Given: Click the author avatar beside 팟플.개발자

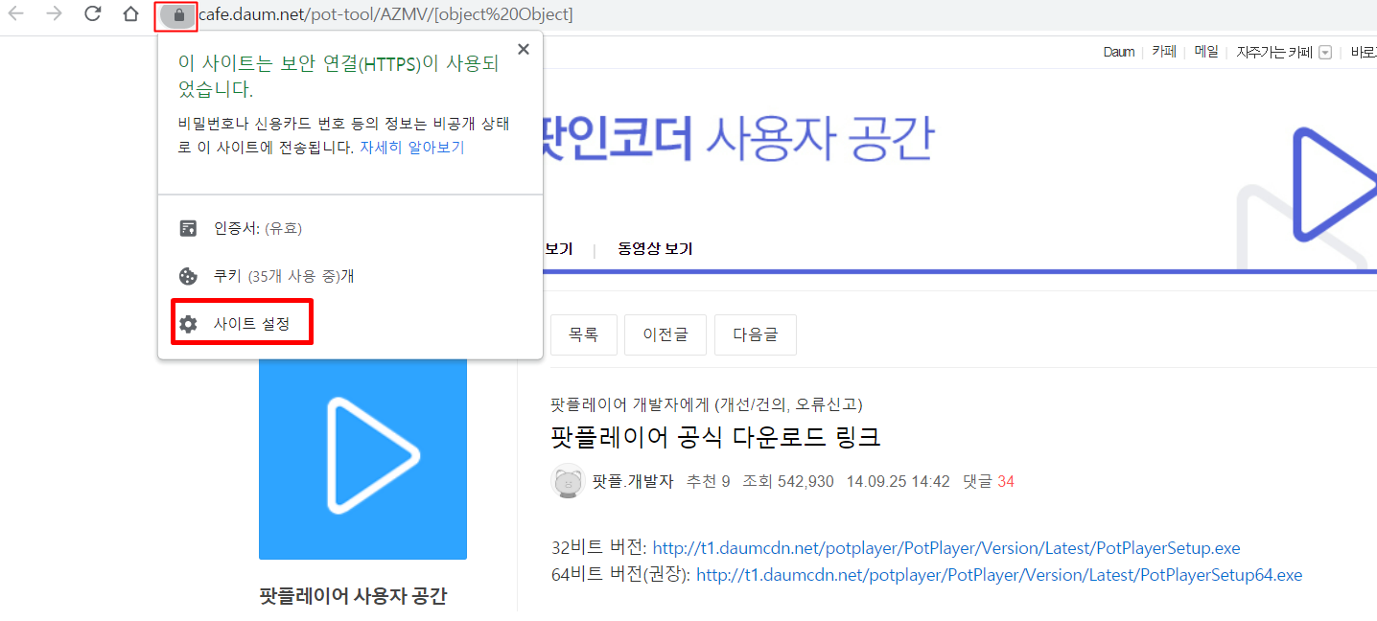Looking at the screenshot, I should click(x=568, y=481).
